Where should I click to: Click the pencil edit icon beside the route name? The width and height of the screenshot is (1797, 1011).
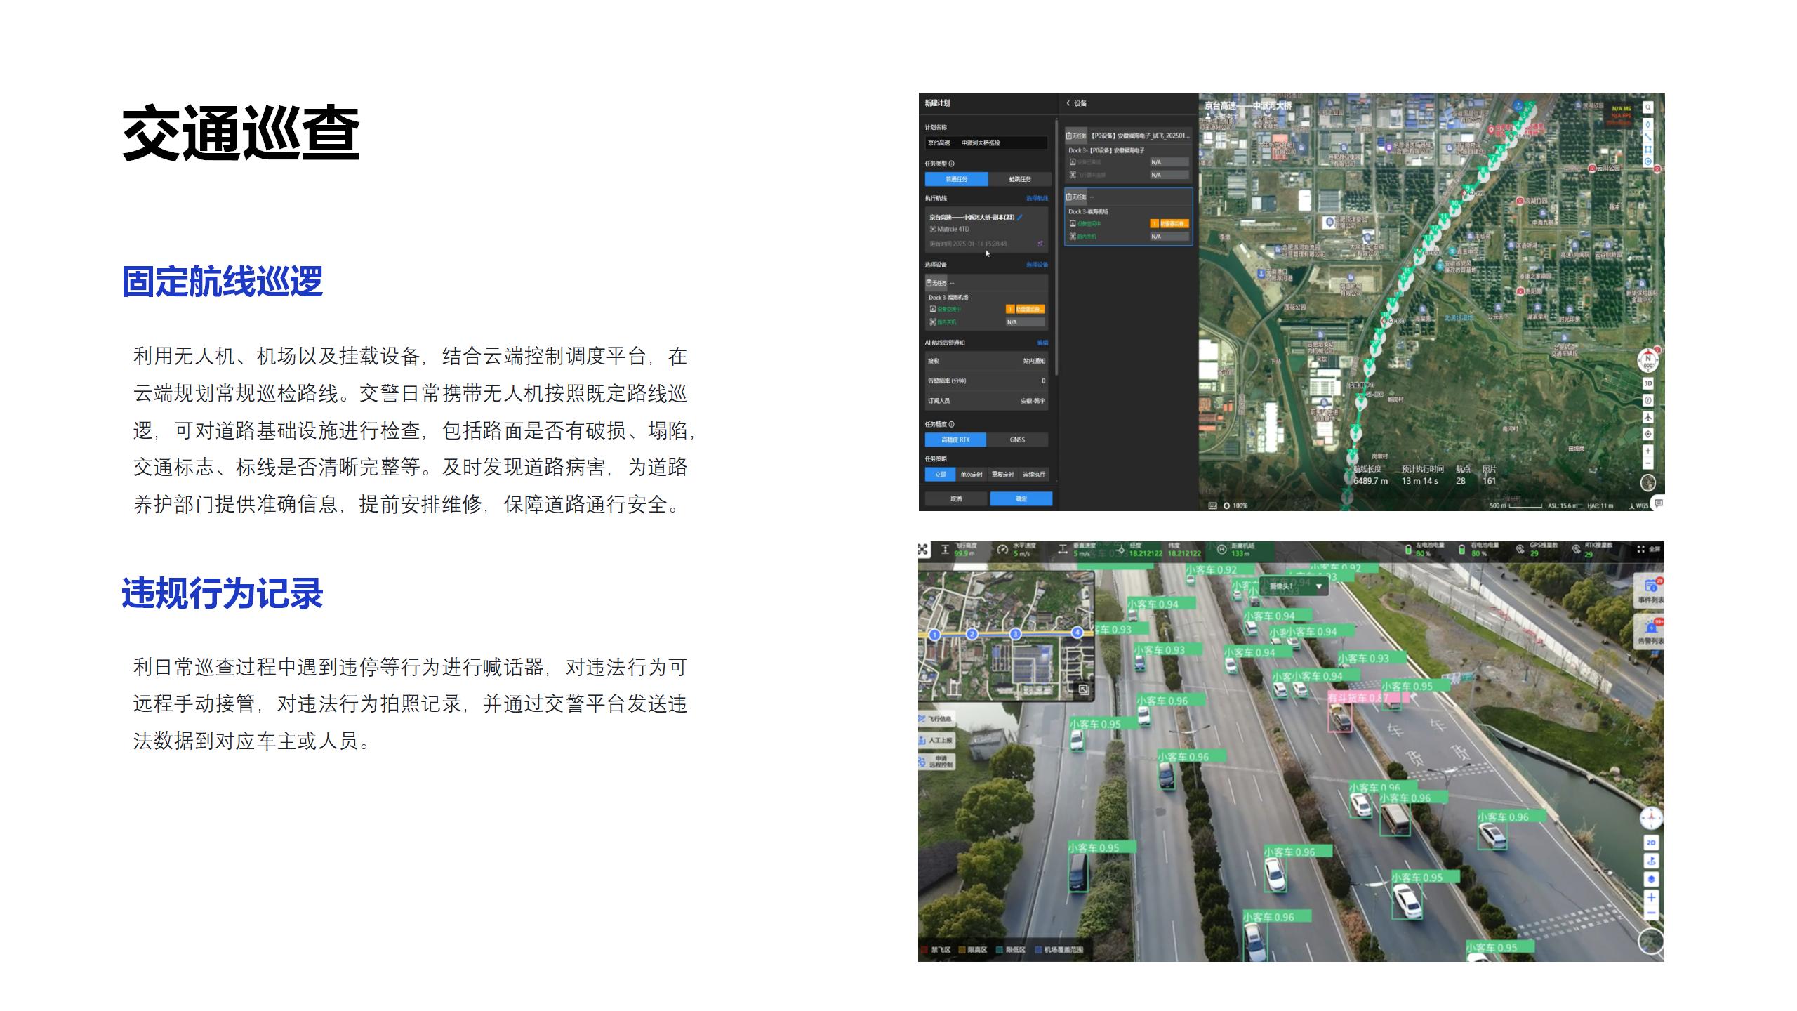(1020, 217)
